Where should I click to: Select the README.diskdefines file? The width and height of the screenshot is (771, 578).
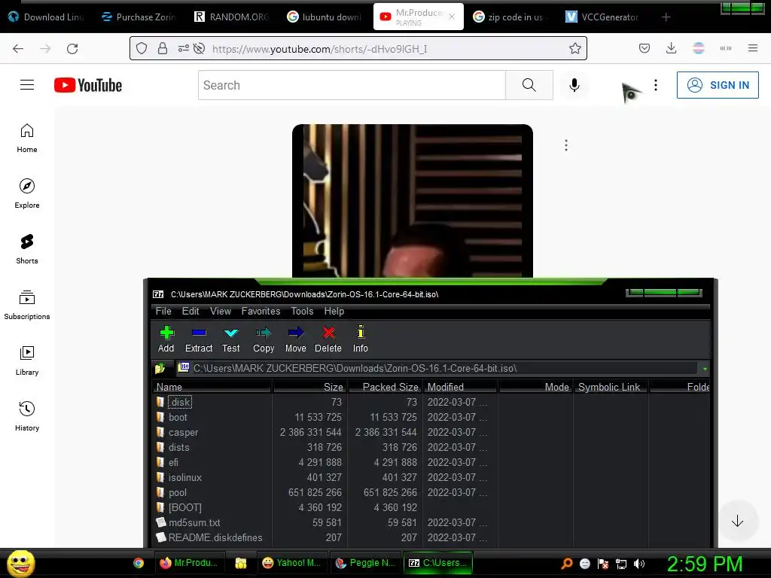430,537
